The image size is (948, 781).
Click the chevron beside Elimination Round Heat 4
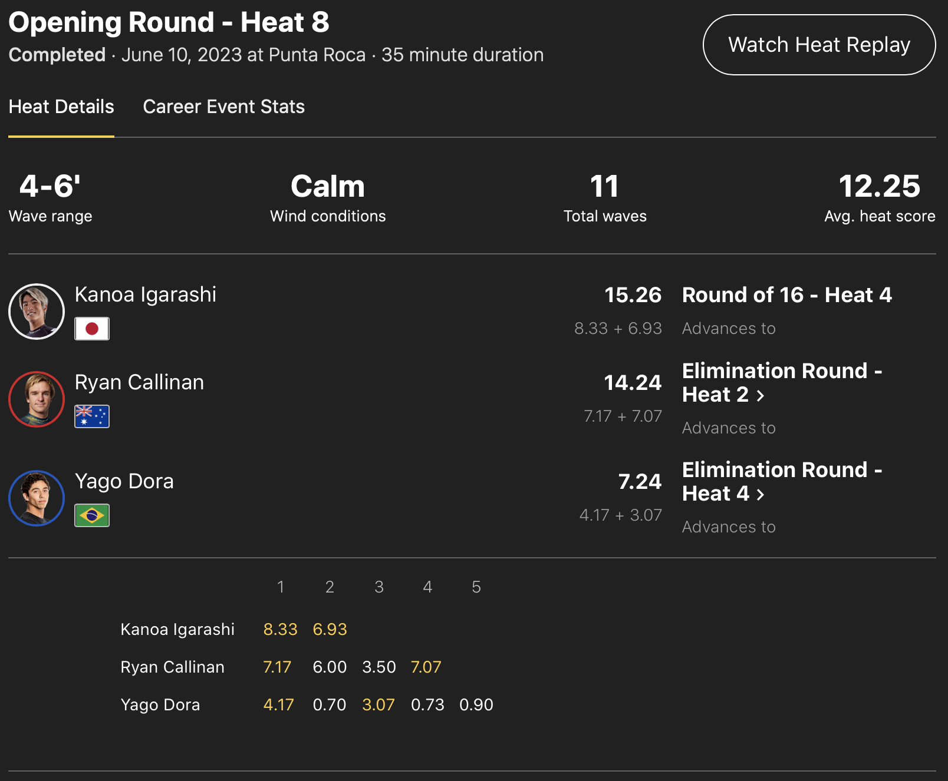click(x=761, y=495)
